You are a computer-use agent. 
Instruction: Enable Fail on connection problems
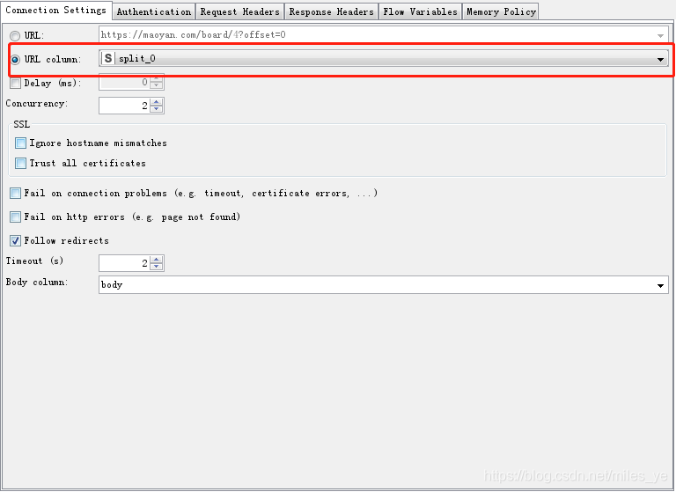[16, 193]
